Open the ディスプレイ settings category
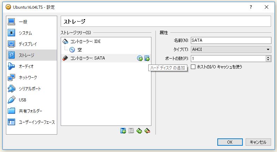The image size is (277, 152). tap(31, 44)
